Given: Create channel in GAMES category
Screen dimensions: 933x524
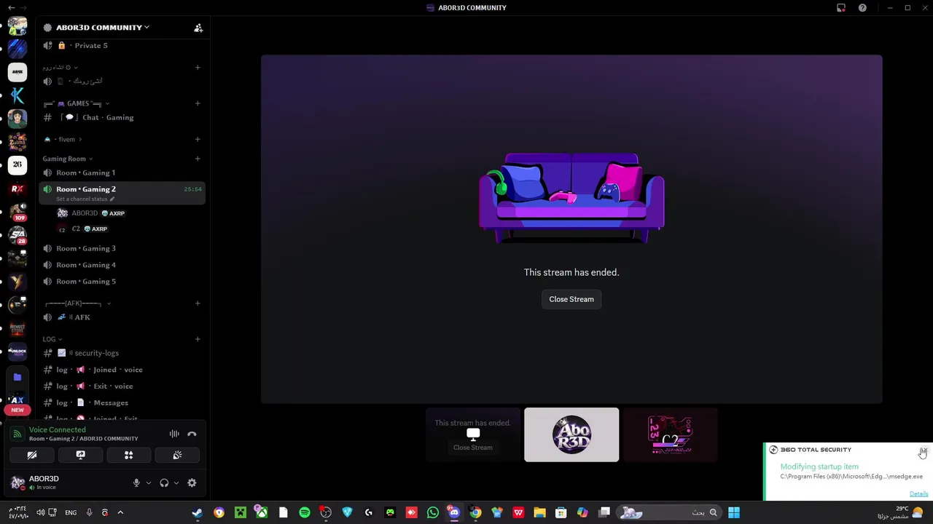Looking at the screenshot, I should point(198,103).
